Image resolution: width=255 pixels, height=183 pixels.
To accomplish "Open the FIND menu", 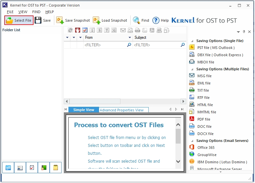I will coord(36,12).
